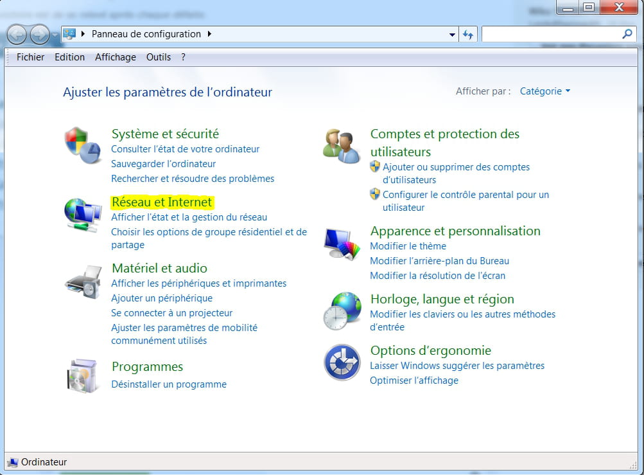Open Matériel et audio category
The image size is (644, 475).
click(159, 269)
